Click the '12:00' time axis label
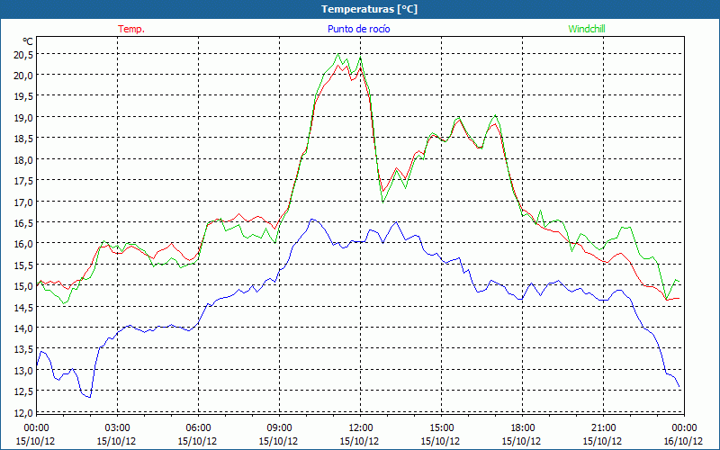Viewport: 720px width, 450px height. [x=361, y=428]
